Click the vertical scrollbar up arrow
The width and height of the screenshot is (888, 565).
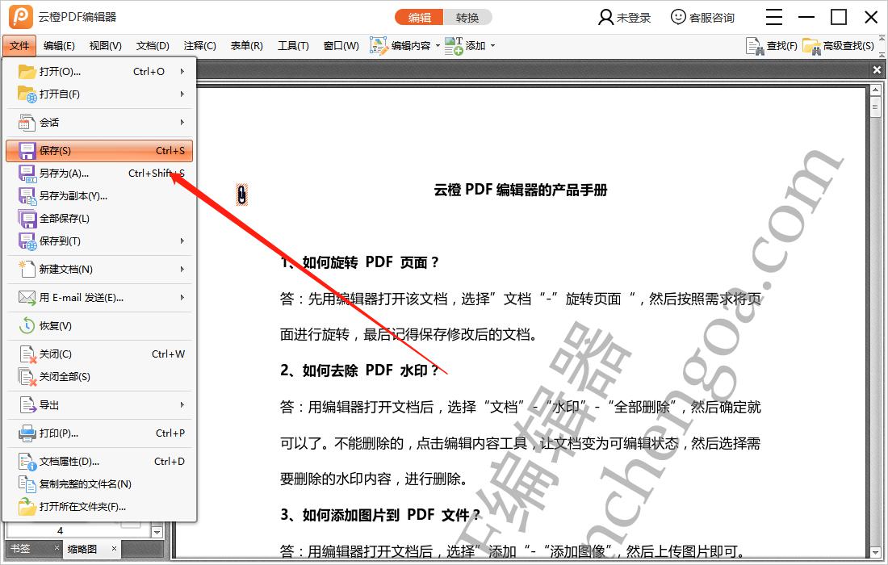[x=875, y=90]
